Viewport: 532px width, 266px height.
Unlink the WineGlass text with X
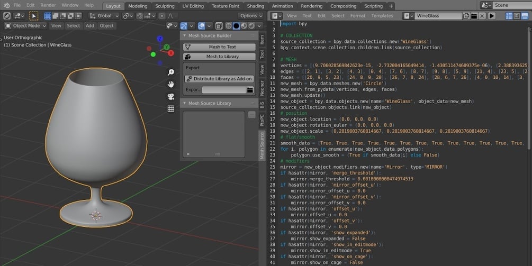point(482,16)
